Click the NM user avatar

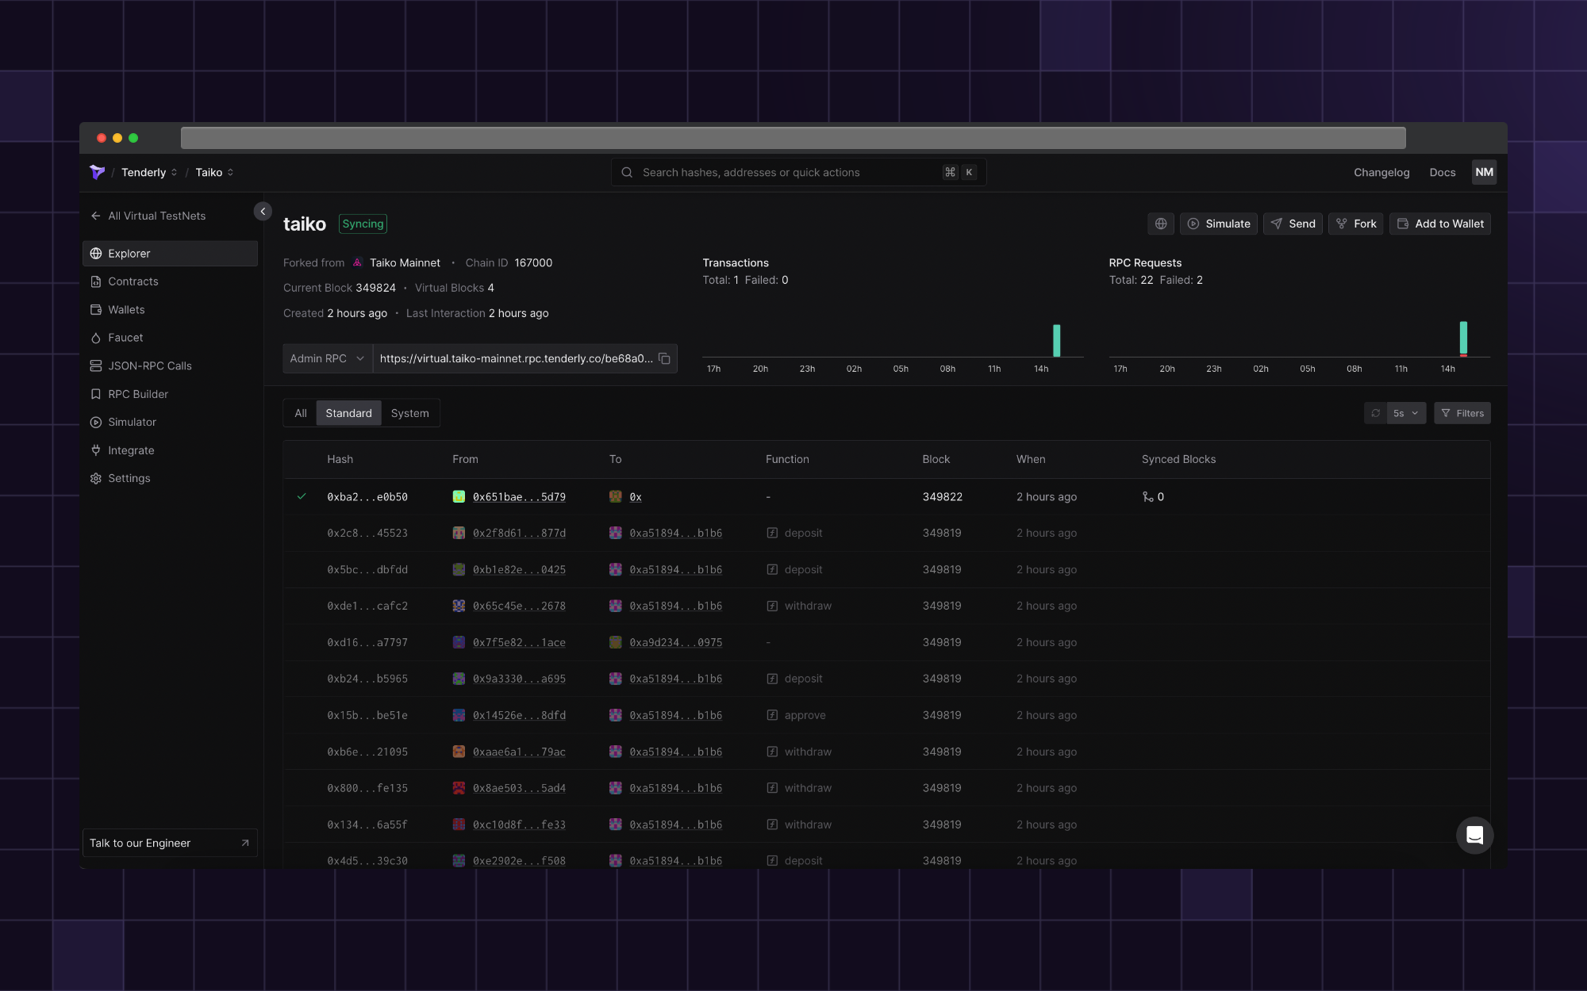coord(1484,172)
